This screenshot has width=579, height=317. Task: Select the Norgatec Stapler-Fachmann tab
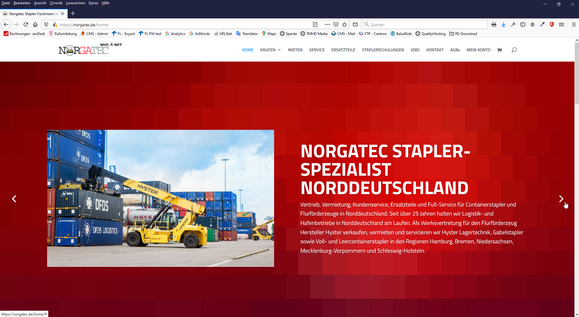point(33,14)
